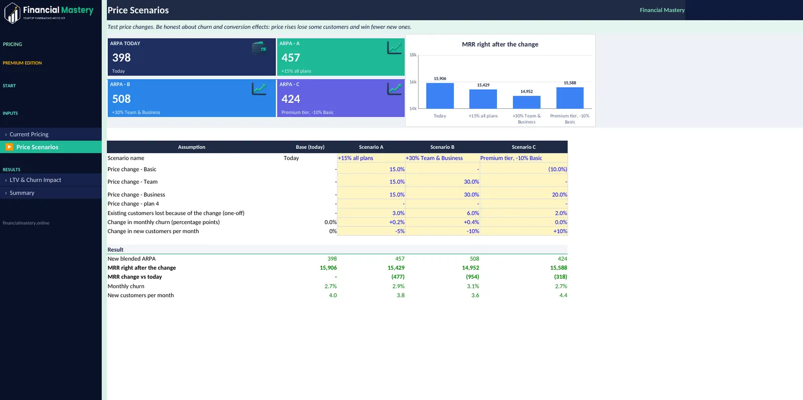This screenshot has height=400, width=803.
Task: Select Scenario A churn change +0.2% cell
Action: tap(371, 222)
